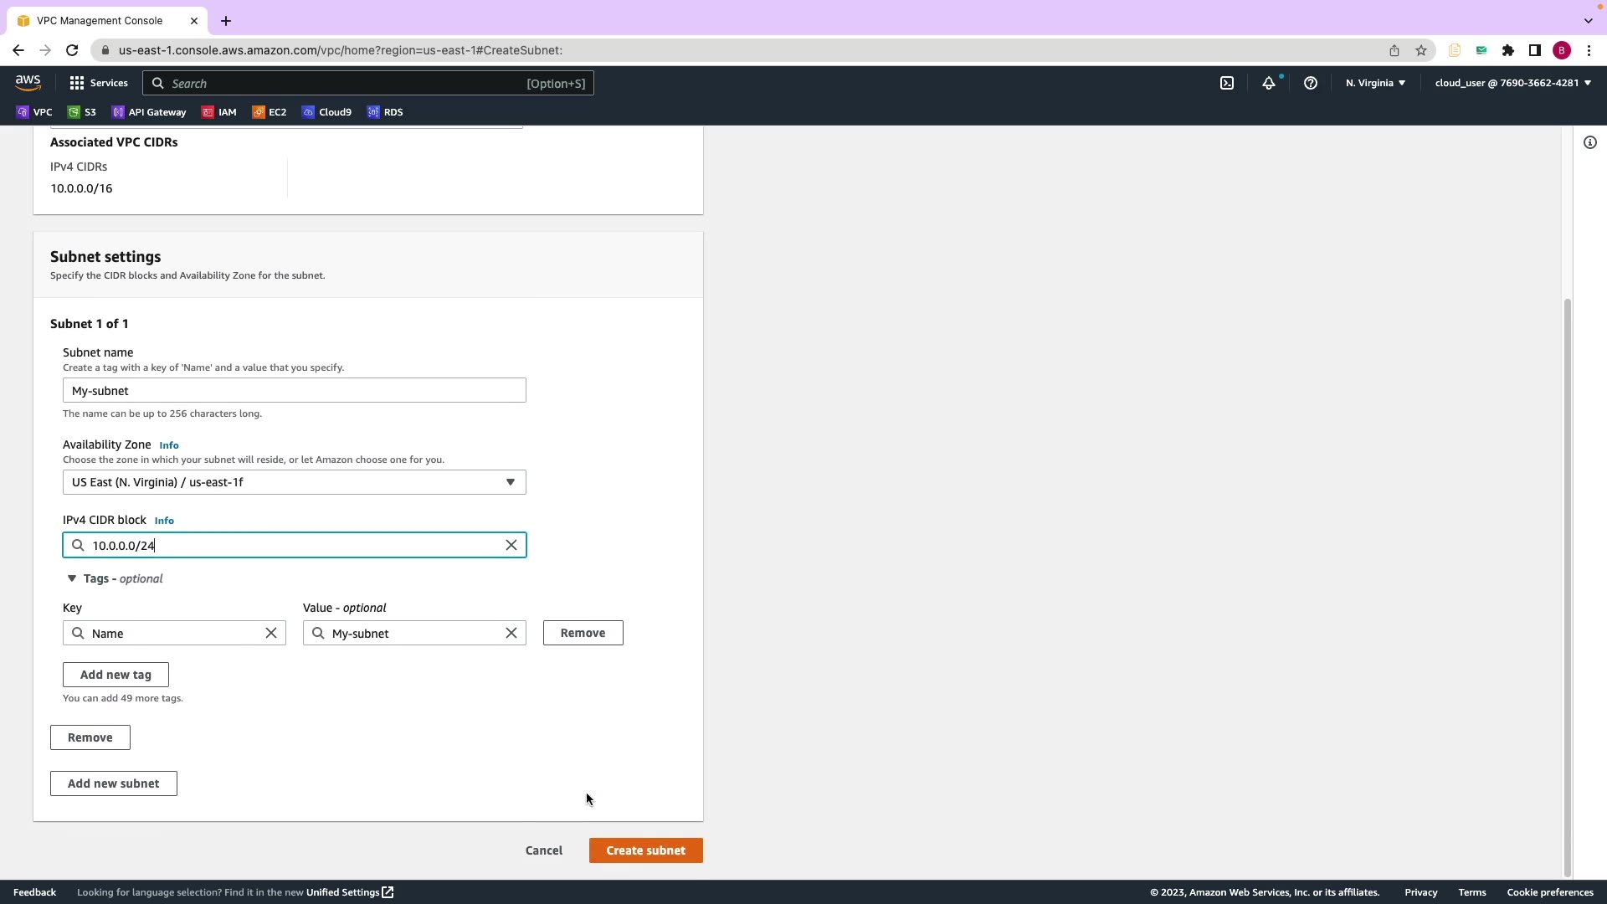This screenshot has height=904, width=1607.
Task: Clear the Name tag key field
Action: (271, 633)
